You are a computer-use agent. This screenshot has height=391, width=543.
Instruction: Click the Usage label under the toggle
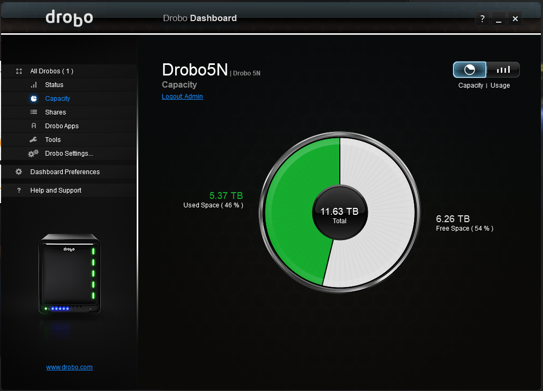point(500,85)
